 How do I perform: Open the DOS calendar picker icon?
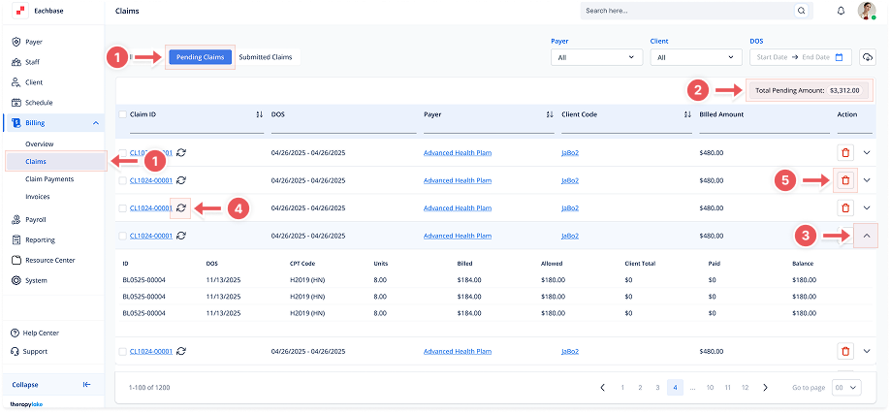[x=841, y=57]
